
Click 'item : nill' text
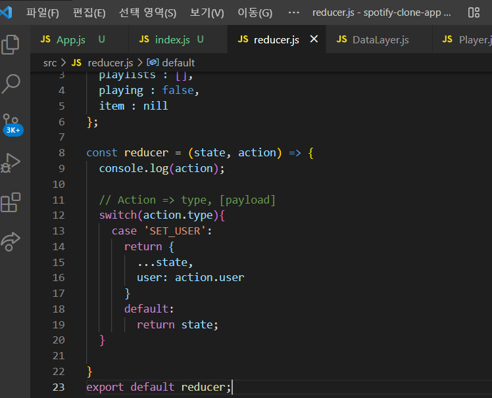click(134, 106)
